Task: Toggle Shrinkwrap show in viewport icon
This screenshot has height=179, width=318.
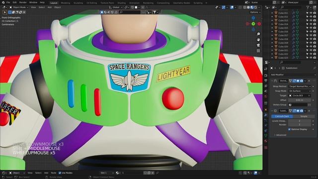Action: (x=298, y=81)
